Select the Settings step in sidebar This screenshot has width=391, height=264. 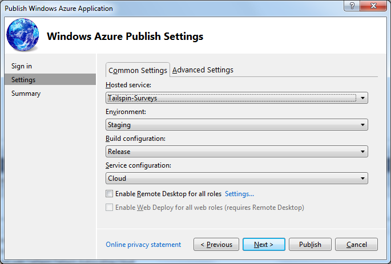(x=50, y=79)
